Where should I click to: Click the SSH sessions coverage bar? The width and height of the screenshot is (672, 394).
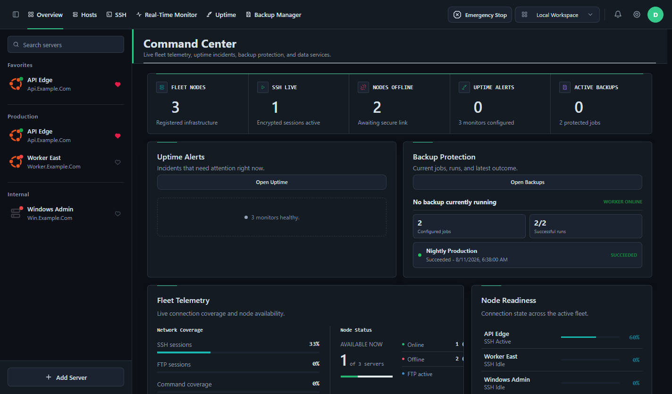[x=238, y=352]
